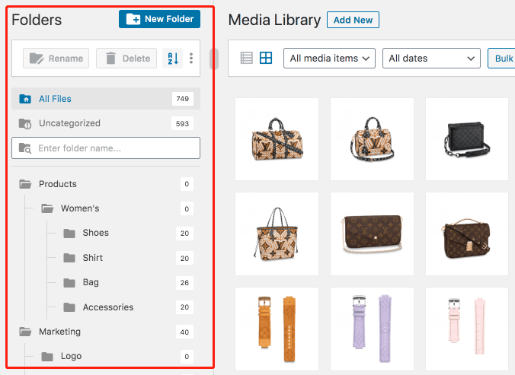Open the All dates dropdown

pyautogui.click(x=430, y=58)
